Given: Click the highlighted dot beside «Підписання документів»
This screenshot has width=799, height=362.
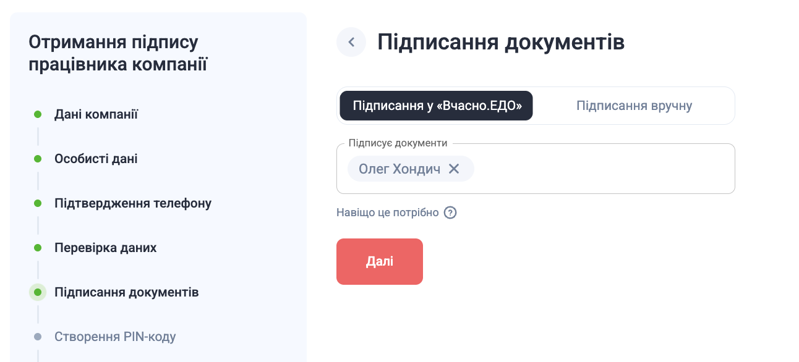Looking at the screenshot, I should [38, 292].
